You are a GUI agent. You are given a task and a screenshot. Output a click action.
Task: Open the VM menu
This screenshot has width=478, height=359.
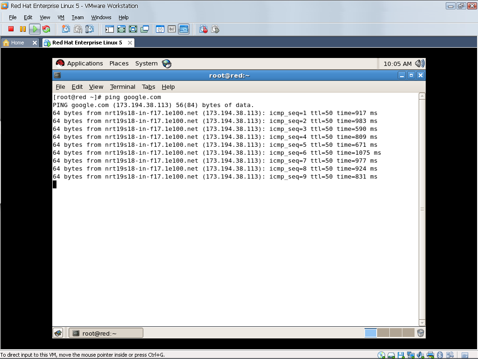coord(61,17)
